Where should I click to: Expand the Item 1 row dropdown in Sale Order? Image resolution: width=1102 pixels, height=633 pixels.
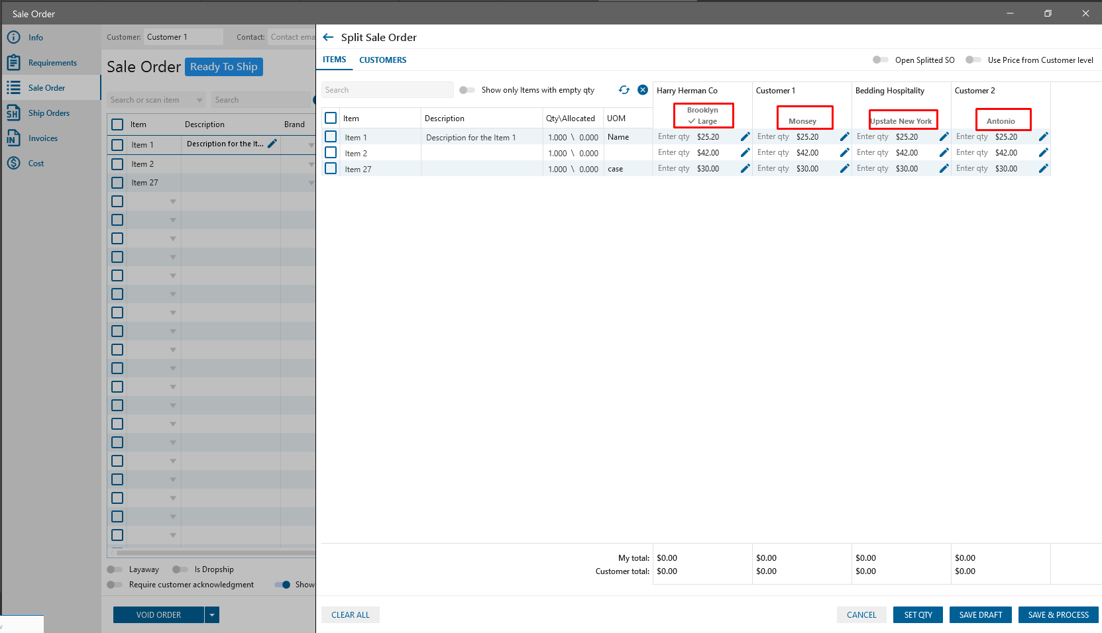click(x=311, y=145)
